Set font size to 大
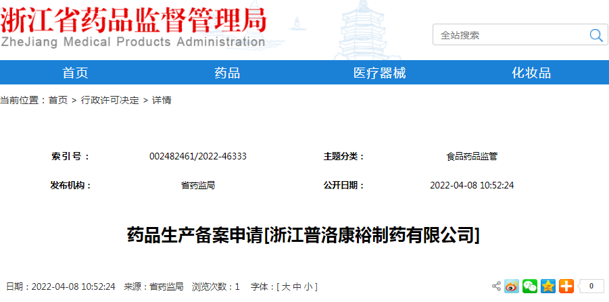Screen dimensions: 609x302 tap(285, 287)
